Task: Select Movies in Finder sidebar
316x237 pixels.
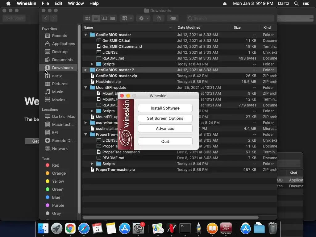Action: coord(58,100)
